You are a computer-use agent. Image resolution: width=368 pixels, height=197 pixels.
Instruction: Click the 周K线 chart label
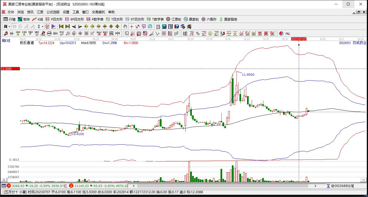pos(6,41)
